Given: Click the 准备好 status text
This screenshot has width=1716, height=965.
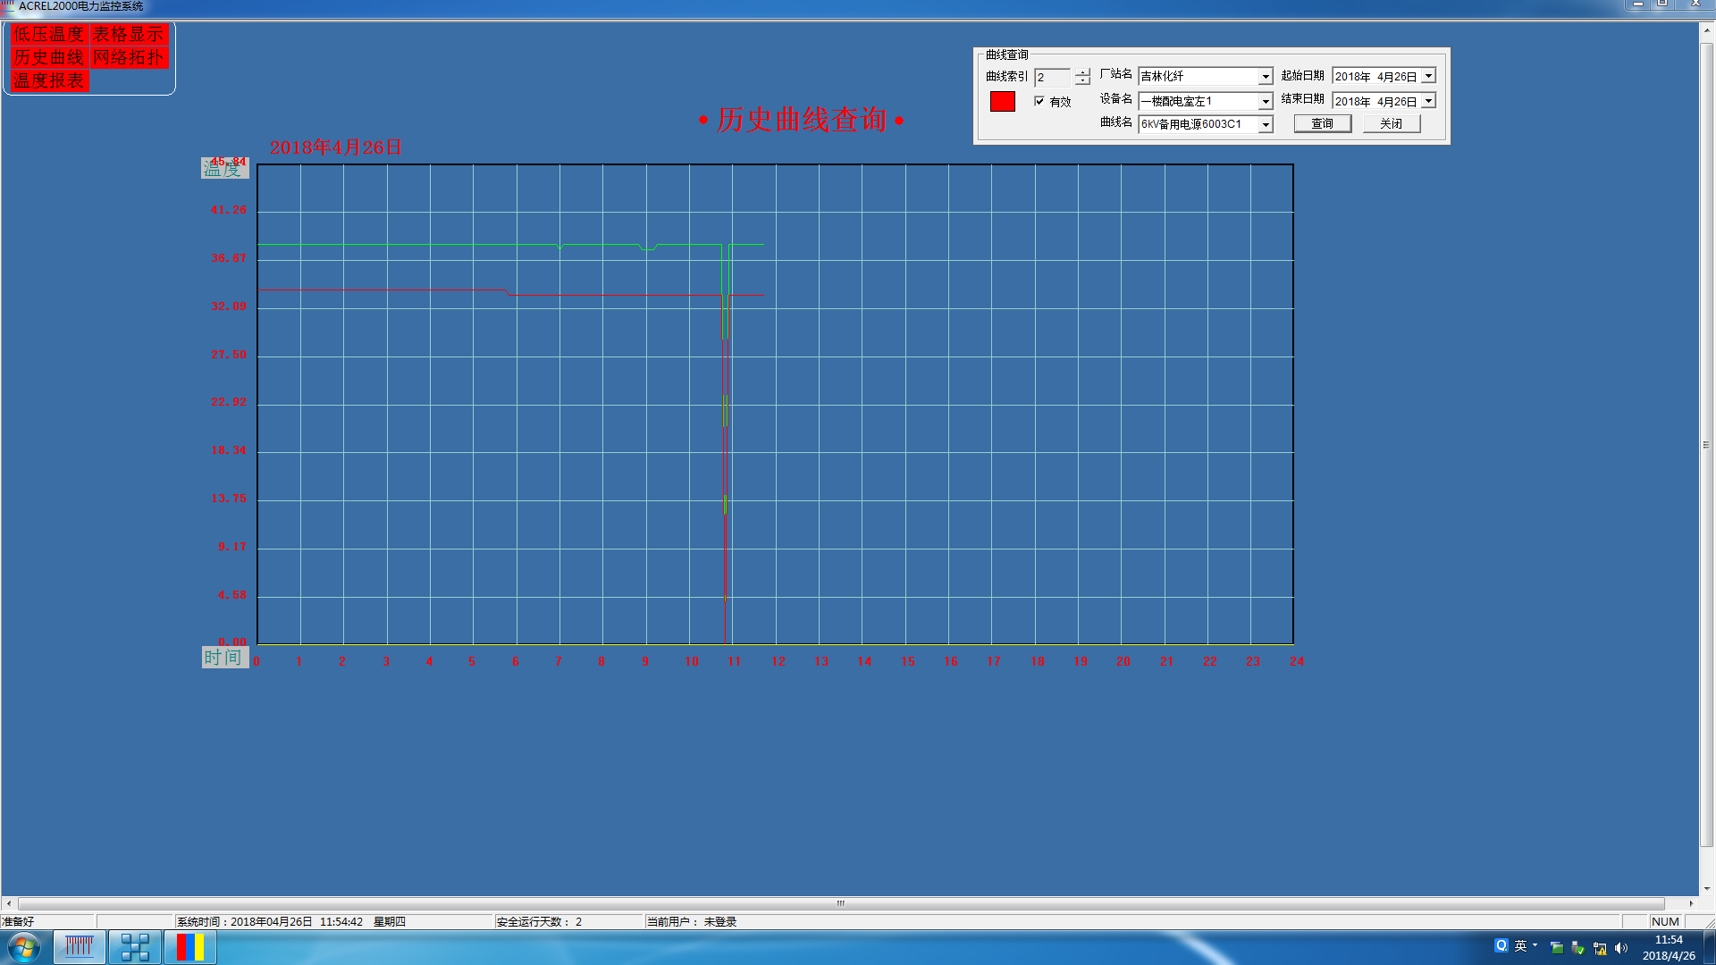Looking at the screenshot, I should pyautogui.click(x=18, y=921).
